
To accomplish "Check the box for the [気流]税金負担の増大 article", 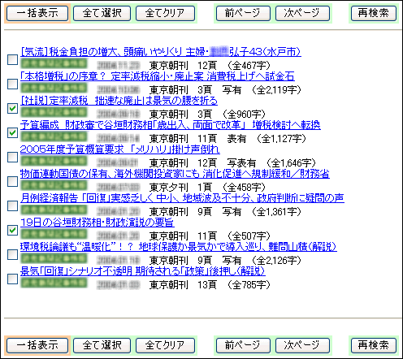I will coord(12,59).
